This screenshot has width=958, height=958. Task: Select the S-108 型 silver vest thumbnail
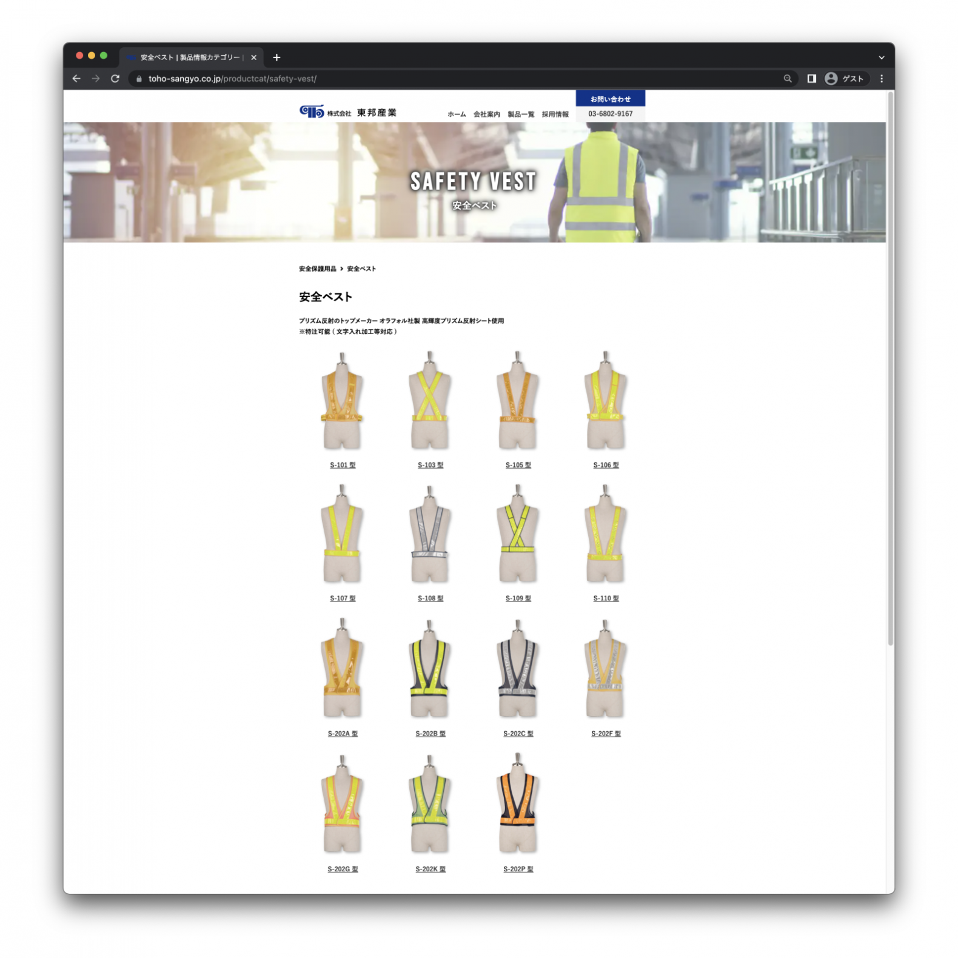430,534
